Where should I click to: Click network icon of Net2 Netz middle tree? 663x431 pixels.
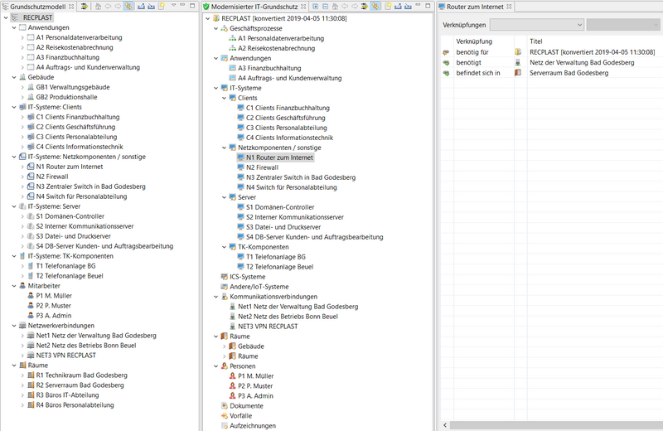point(233,317)
